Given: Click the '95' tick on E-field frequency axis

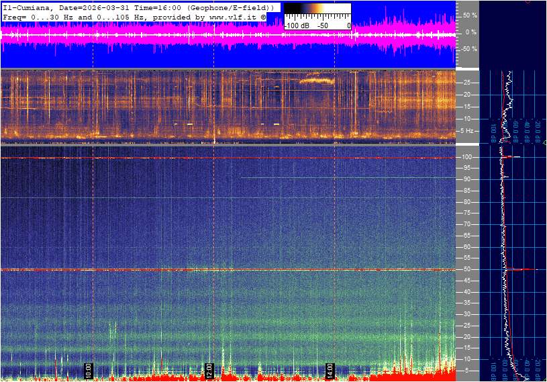Looking at the screenshot, I should tap(466, 168).
